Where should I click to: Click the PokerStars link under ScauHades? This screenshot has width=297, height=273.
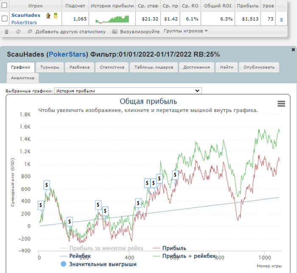(x=24, y=23)
